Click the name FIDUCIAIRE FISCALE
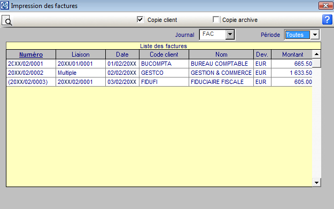The width and height of the screenshot is (334, 209). tap(221, 82)
